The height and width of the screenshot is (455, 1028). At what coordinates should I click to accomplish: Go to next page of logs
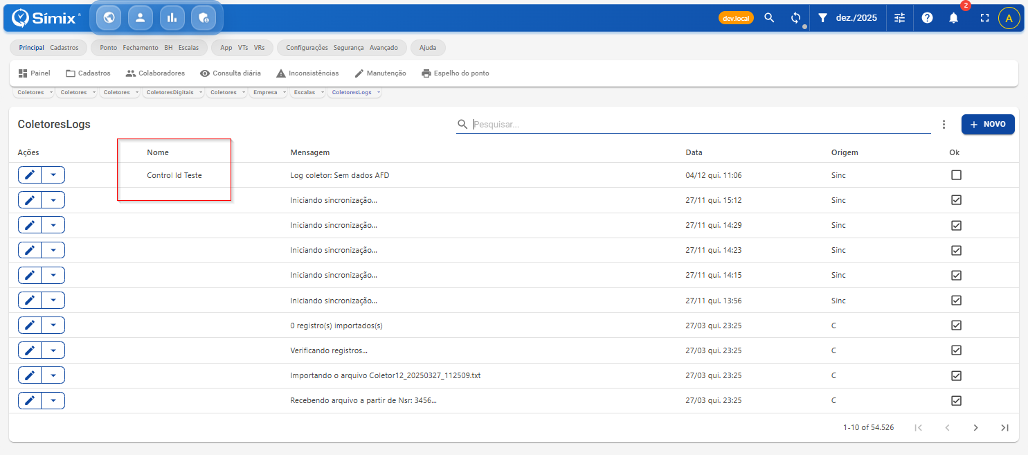tap(975, 427)
